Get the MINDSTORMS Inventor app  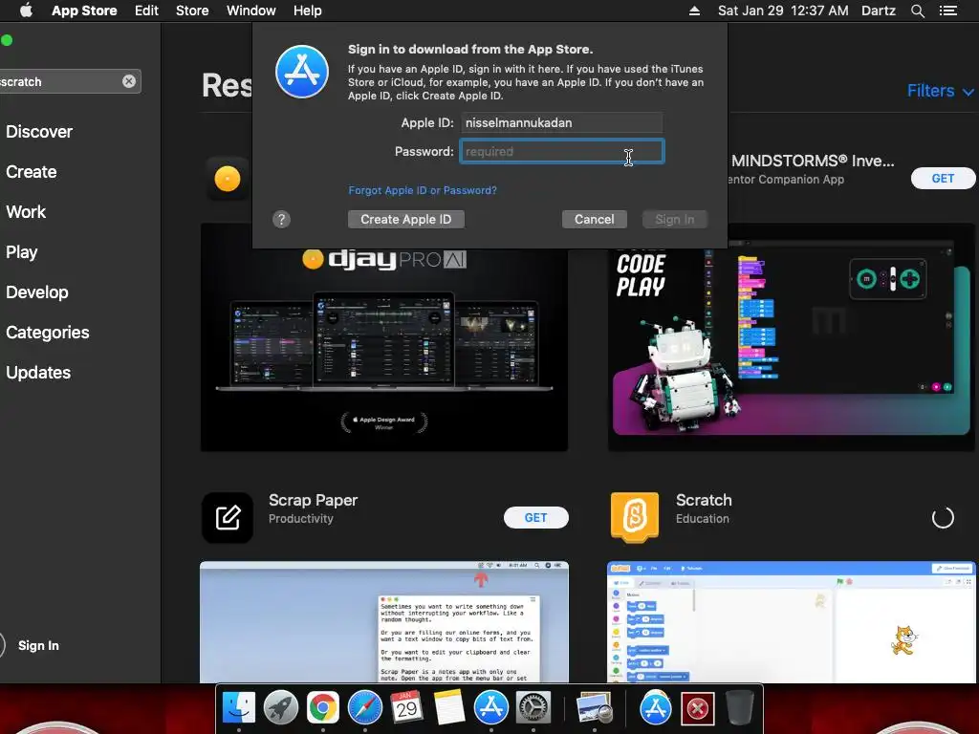(x=943, y=179)
